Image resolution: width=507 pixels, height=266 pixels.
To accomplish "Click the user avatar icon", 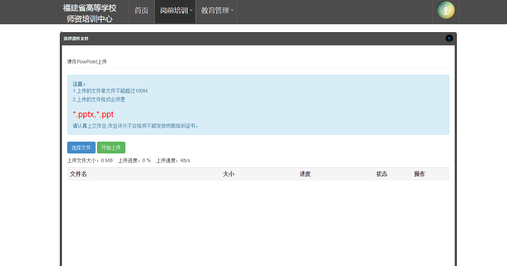I will (x=446, y=10).
